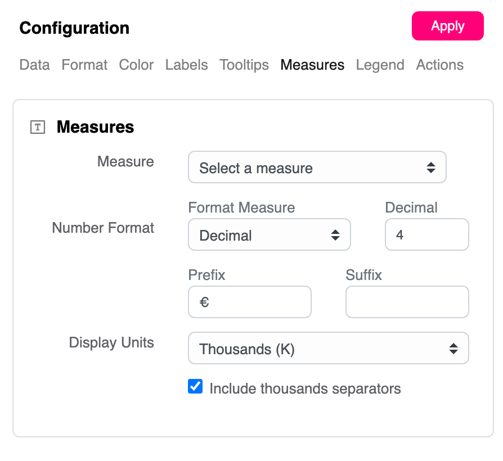Select the Measures tab

[312, 65]
